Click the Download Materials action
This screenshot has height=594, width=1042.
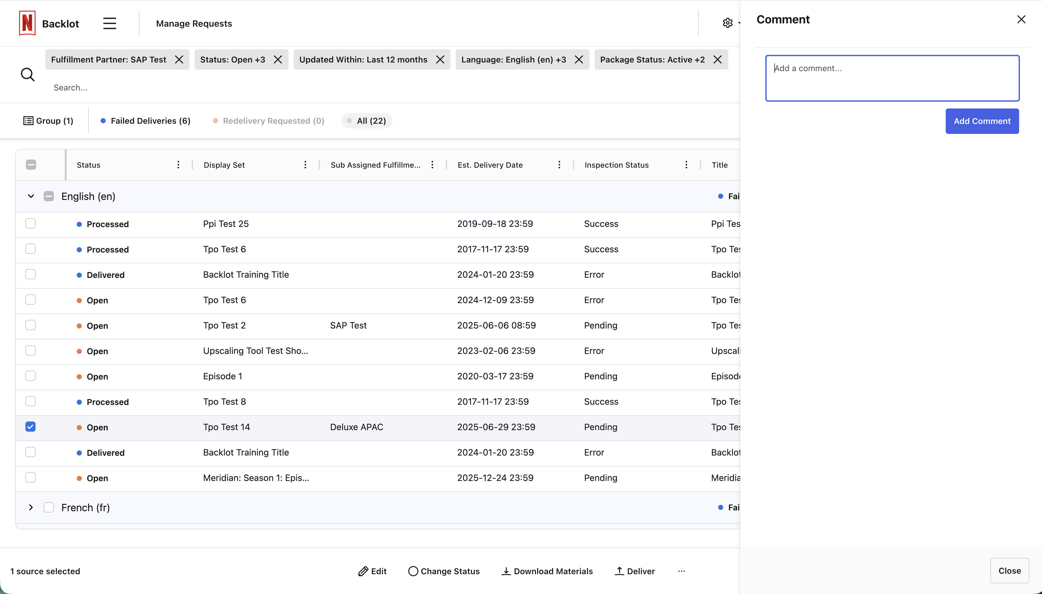click(547, 571)
